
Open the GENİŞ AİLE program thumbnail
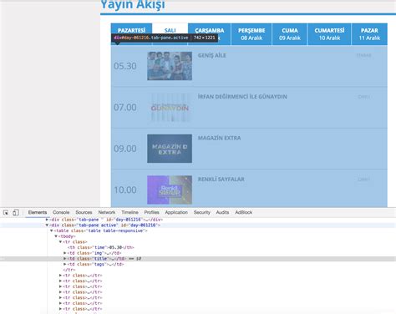170,66
